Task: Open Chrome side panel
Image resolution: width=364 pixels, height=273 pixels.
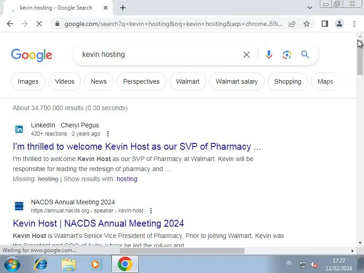Action: [325, 24]
